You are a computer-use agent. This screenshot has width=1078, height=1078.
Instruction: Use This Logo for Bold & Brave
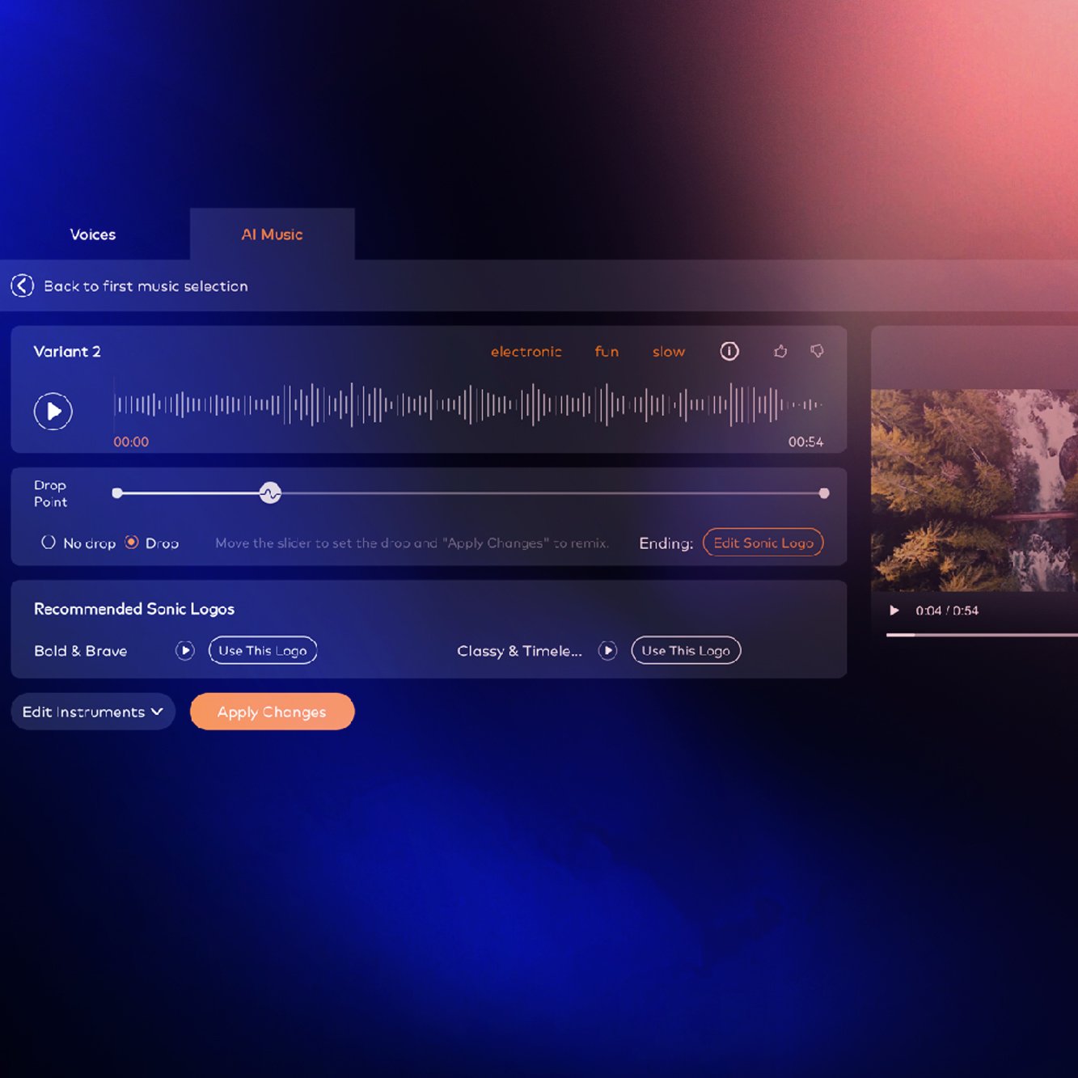(x=262, y=650)
